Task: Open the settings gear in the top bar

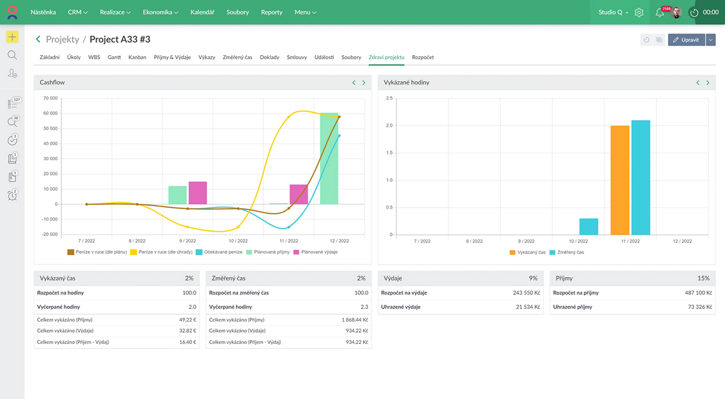Action: click(x=639, y=12)
